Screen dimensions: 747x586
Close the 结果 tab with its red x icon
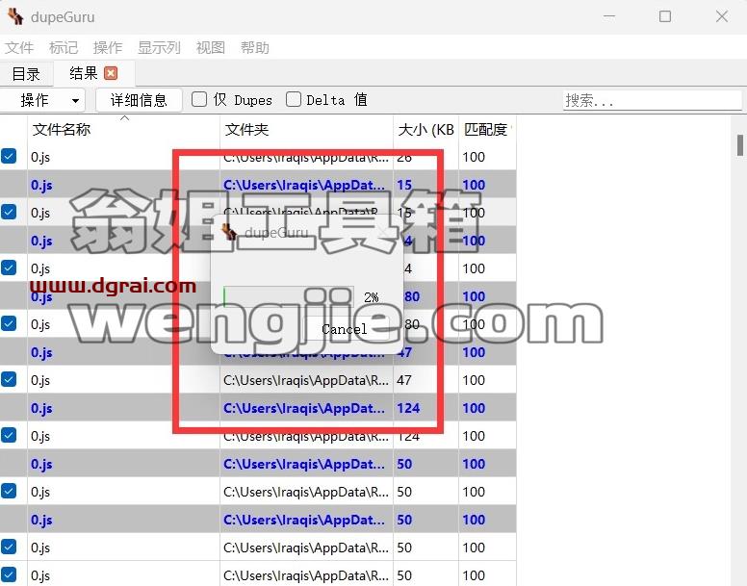coord(111,73)
